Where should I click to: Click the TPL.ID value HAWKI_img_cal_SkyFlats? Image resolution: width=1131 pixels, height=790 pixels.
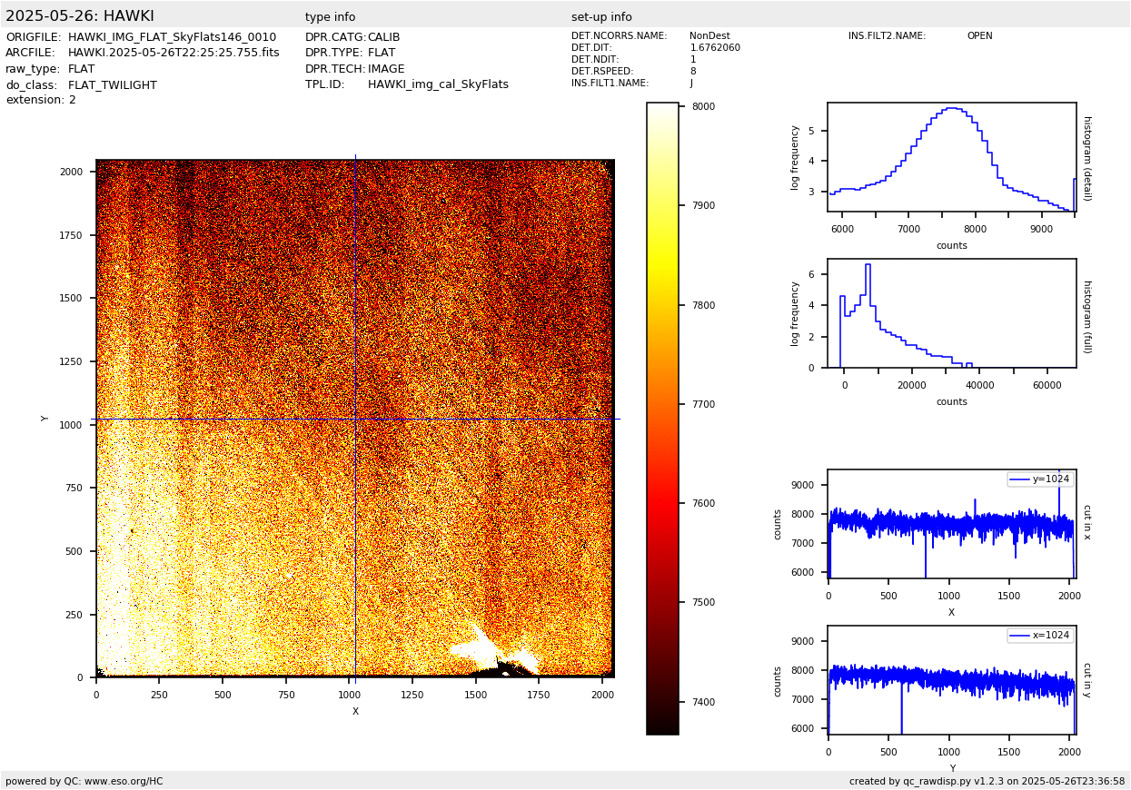[438, 84]
